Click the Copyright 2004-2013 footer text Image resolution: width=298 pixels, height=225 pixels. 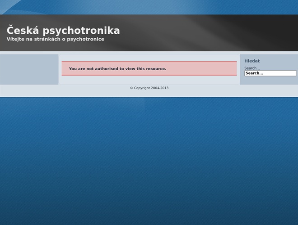149,88
